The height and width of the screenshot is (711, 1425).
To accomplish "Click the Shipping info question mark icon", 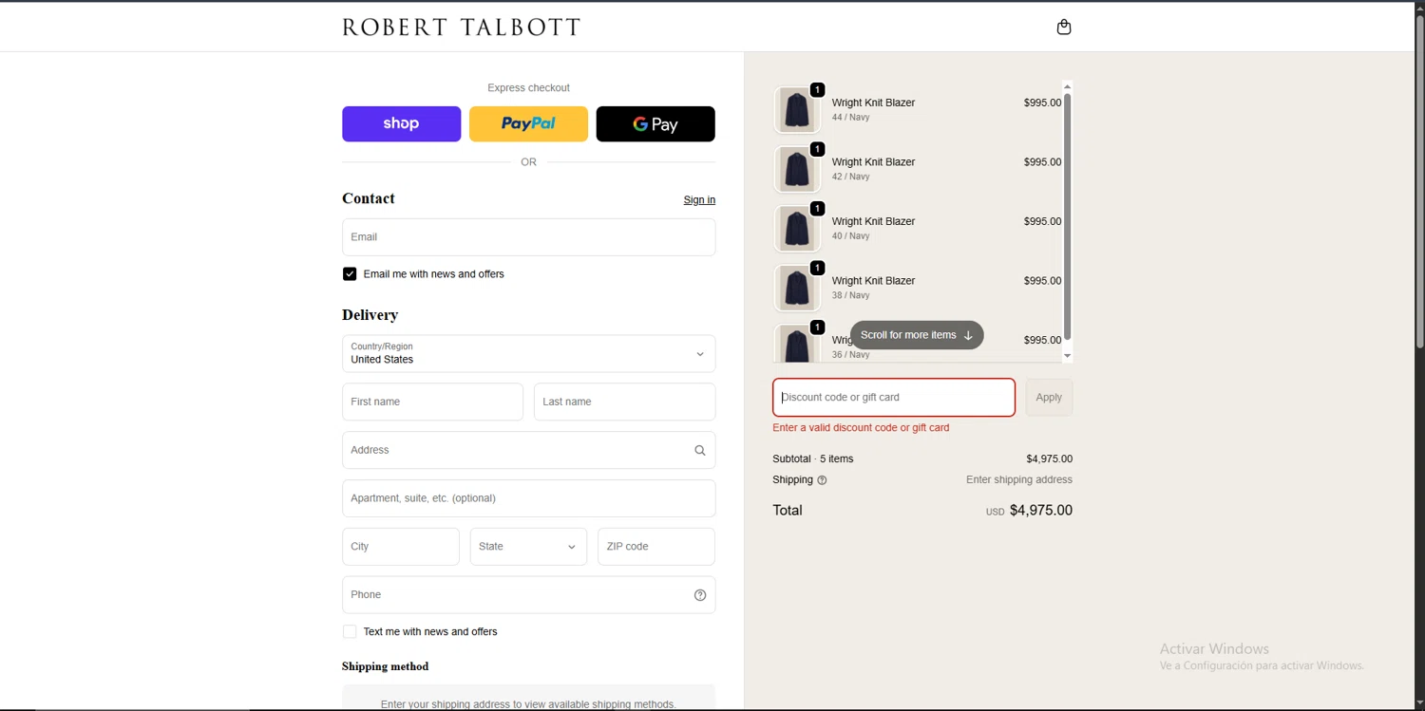I will pyautogui.click(x=823, y=480).
